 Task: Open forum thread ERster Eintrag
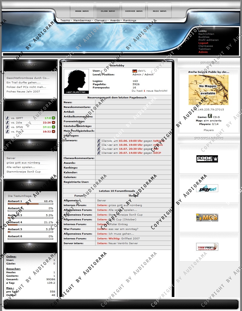[118, 224]
